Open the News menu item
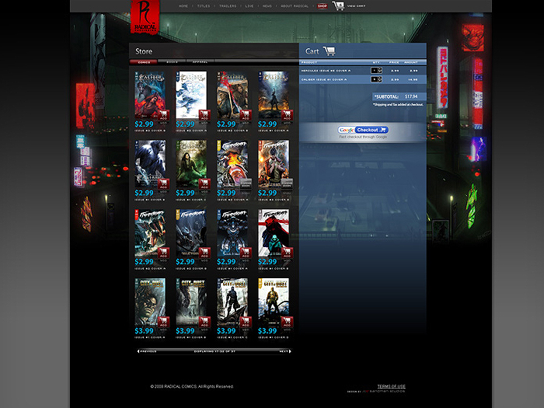 tap(267, 6)
